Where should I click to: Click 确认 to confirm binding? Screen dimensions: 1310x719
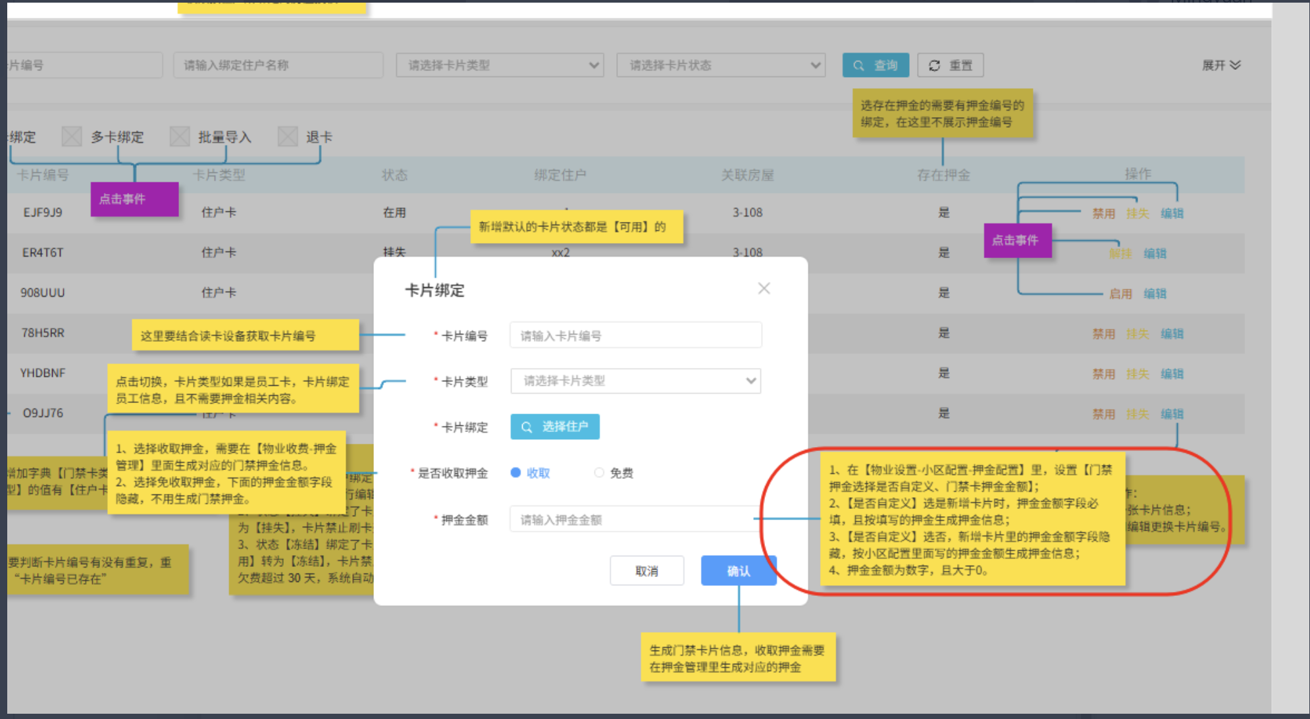pyautogui.click(x=738, y=571)
